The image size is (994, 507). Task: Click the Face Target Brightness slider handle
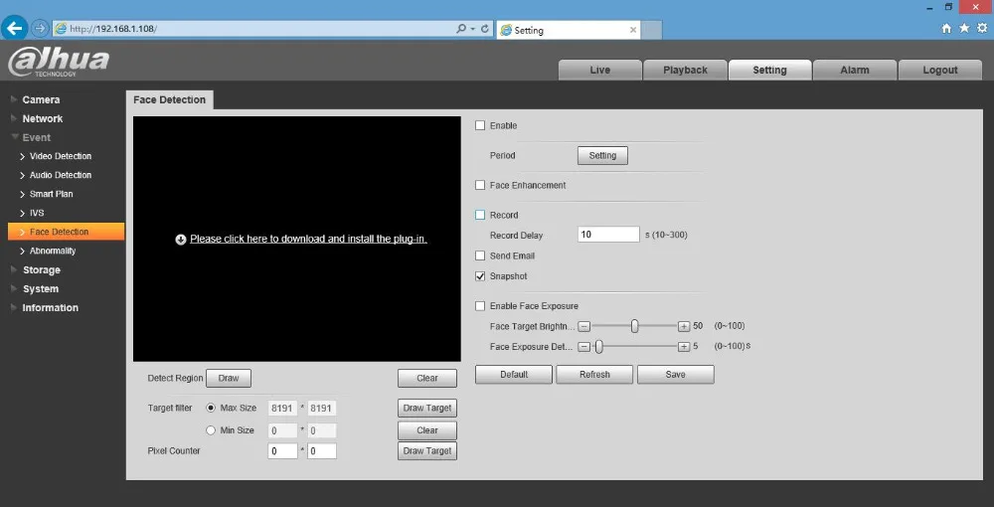coord(634,326)
